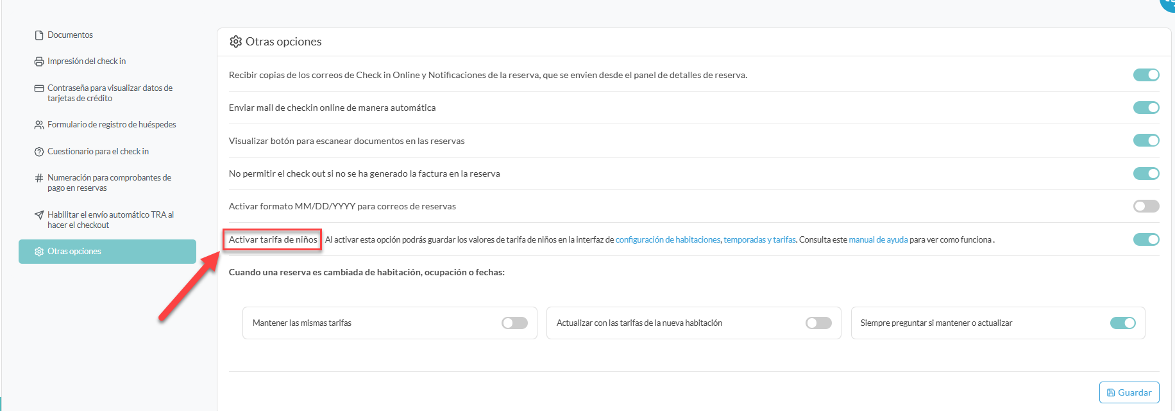Viewport: 1175px width, 411px height.
Task: Click the Documentos file icon
Action: (39, 35)
